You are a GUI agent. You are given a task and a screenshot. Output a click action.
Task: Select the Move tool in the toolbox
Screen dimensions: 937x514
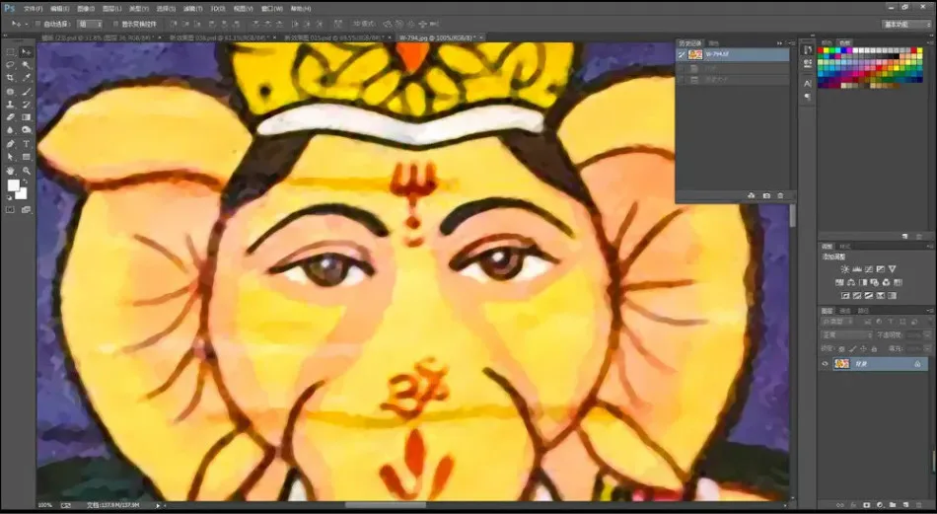[x=27, y=52]
